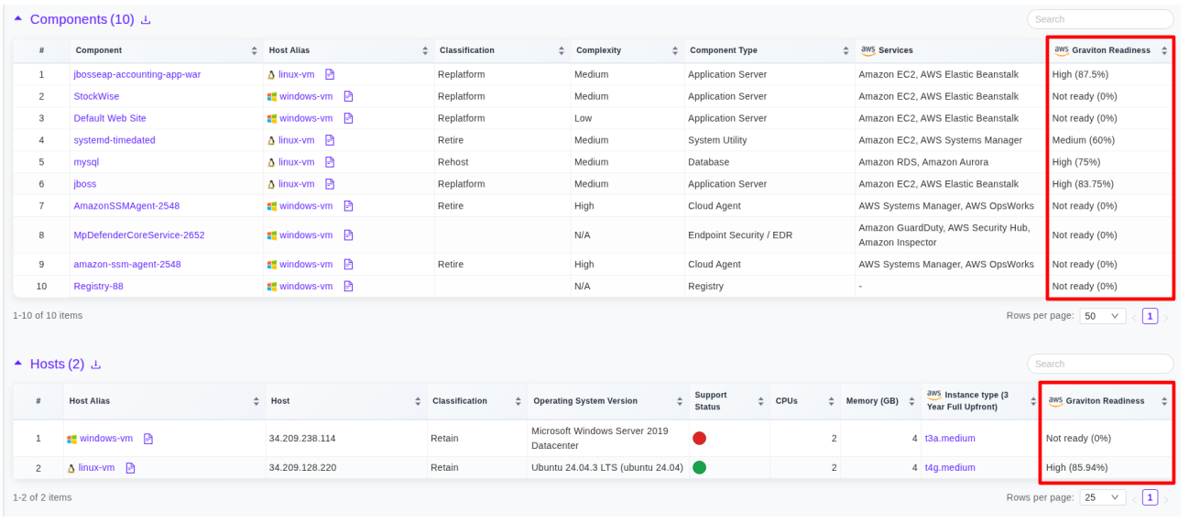Screen dimensions: 1189x523
Task: Open document icon in the StockWise row
Action: (348, 96)
